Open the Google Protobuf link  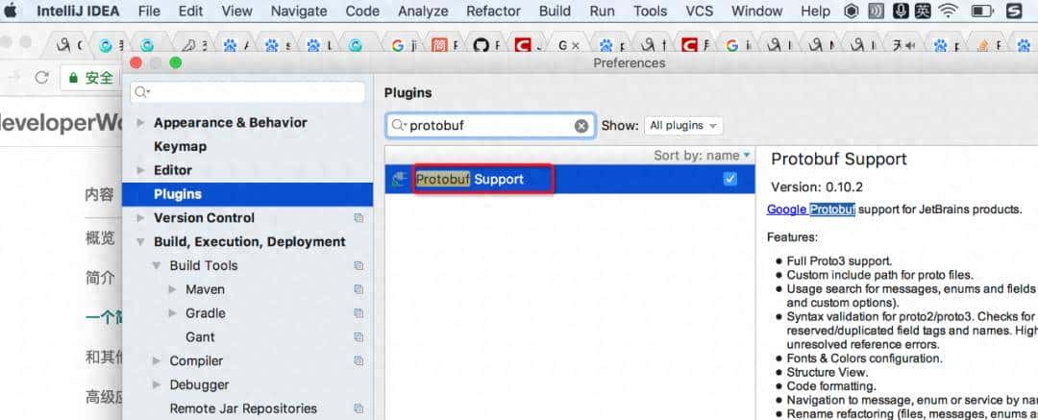coord(811,210)
